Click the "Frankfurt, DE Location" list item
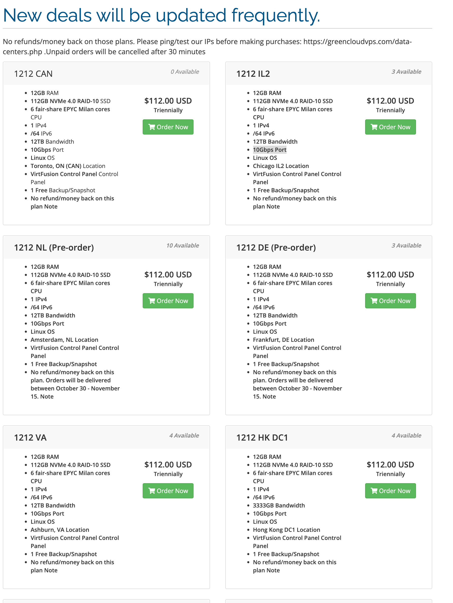This screenshot has width=453, height=603. tap(283, 340)
